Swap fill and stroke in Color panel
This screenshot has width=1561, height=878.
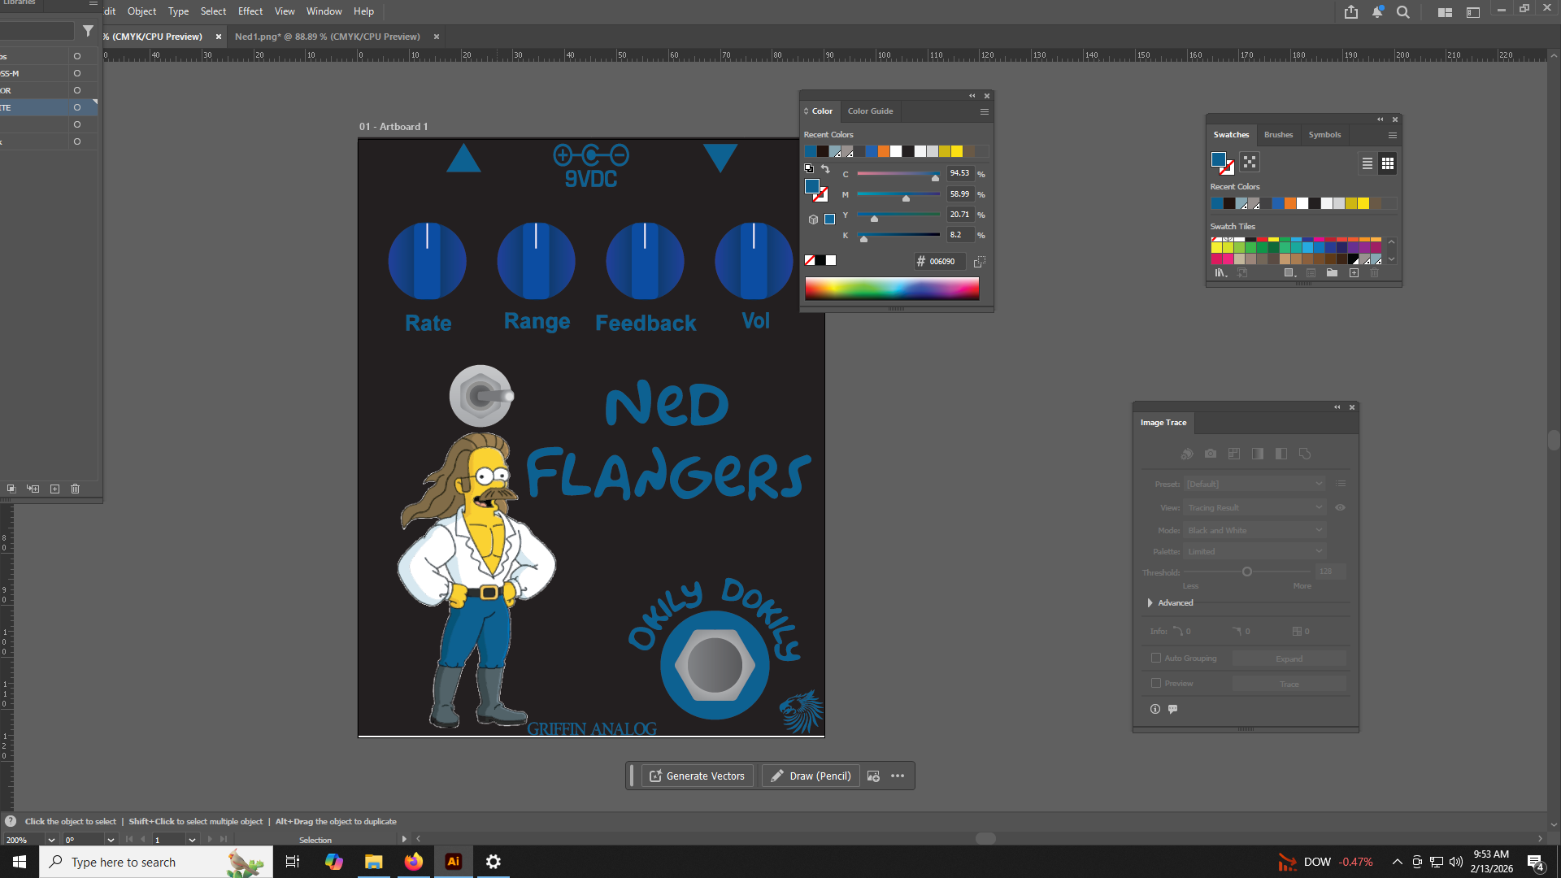pyautogui.click(x=825, y=169)
